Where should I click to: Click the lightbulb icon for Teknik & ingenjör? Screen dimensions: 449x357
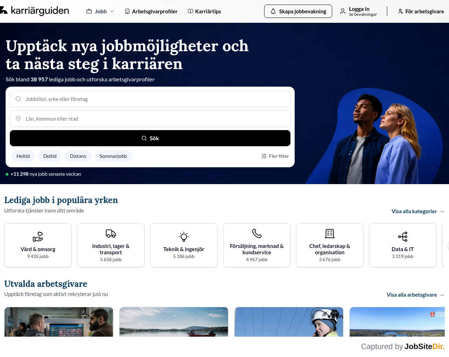tap(184, 237)
